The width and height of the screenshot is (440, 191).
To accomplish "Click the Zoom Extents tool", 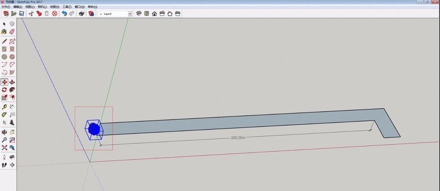I will point(4,148).
